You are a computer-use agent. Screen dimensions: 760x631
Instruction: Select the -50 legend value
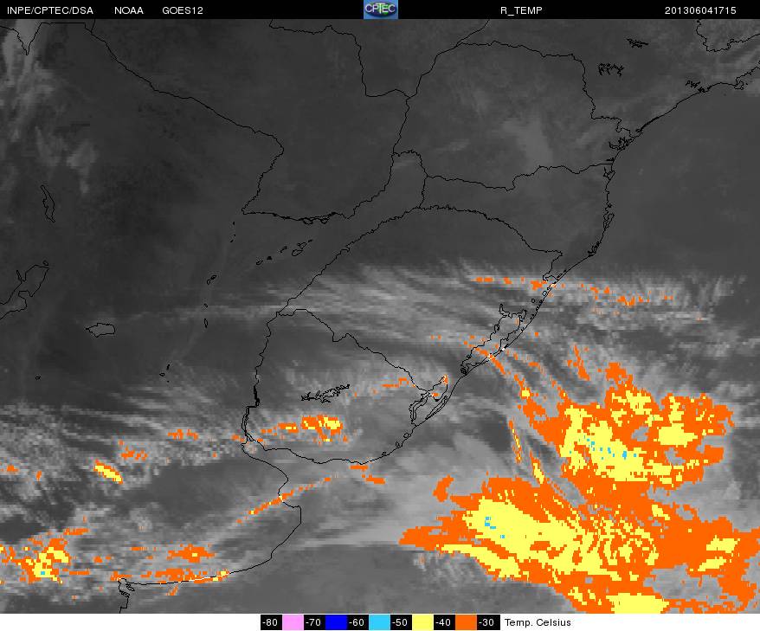tap(401, 622)
